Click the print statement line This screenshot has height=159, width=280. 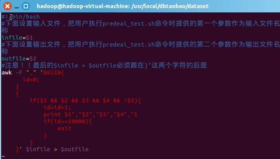(90, 114)
